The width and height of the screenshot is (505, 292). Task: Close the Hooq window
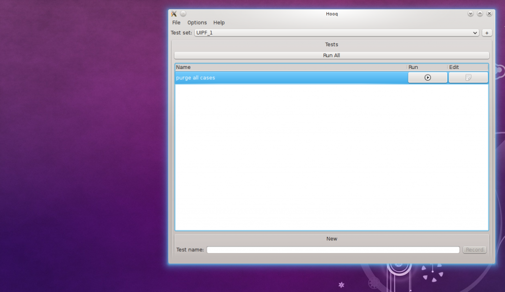click(489, 14)
